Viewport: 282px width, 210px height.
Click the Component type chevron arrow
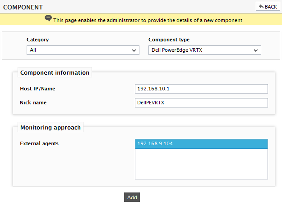pos(255,50)
